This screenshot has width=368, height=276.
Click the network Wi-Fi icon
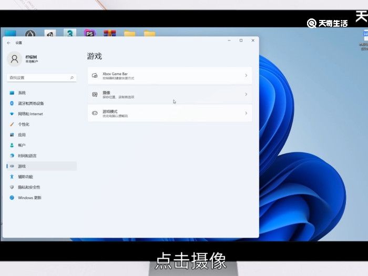click(x=12, y=114)
